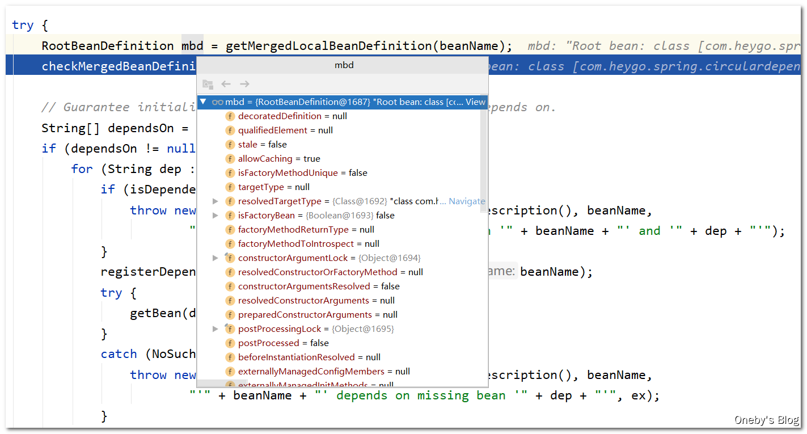The height and width of the screenshot is (434, 807).
Task: Click field icon of constructorArgumentLock
Action: (x=230, y=258)
